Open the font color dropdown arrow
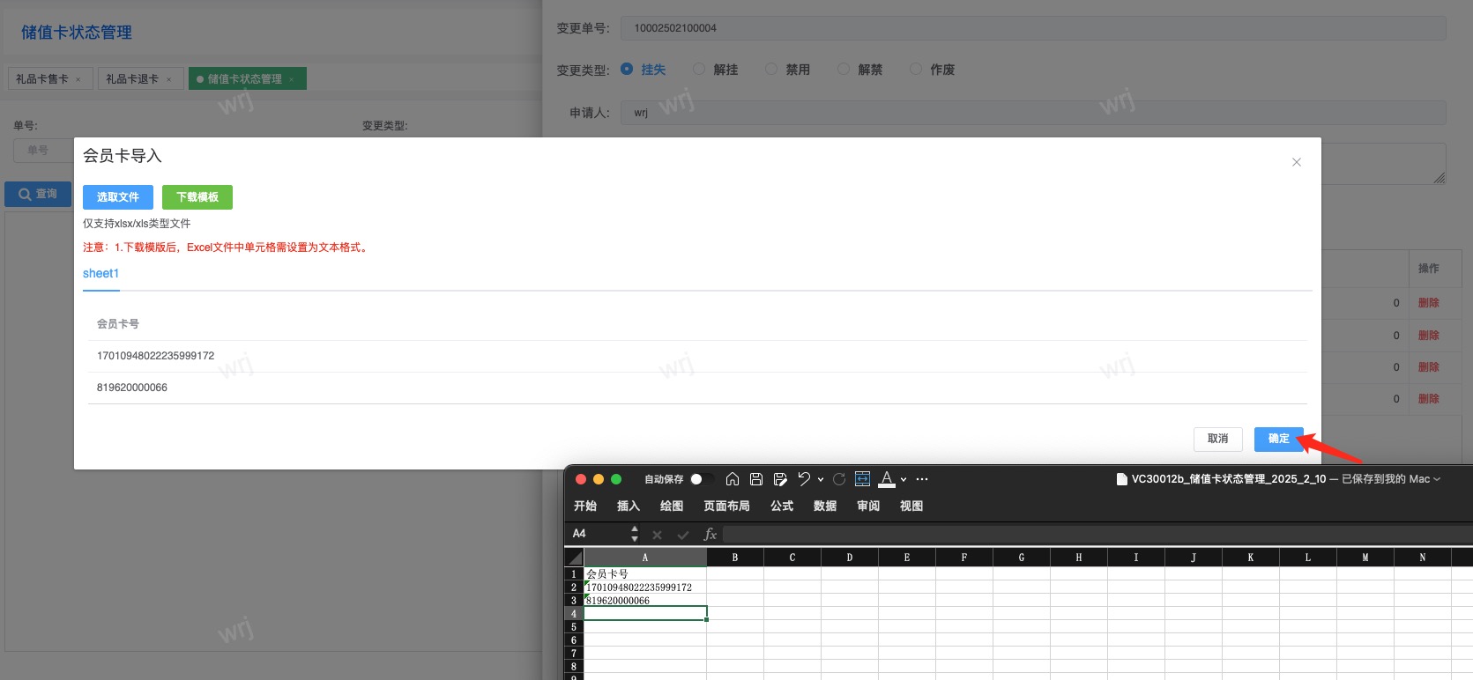Screen dimensions: 1473x680 pyautogui.click(x=904, y=480)
